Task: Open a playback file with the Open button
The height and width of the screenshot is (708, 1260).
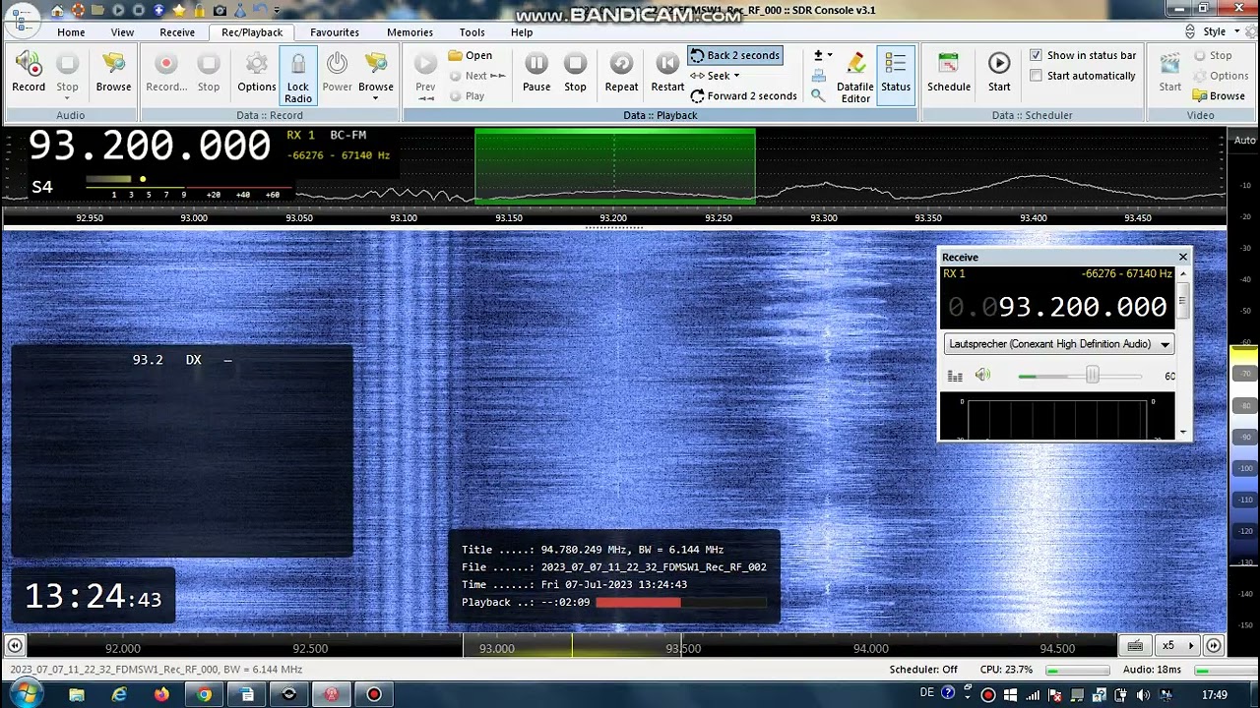Action: (x=471, y=55)
